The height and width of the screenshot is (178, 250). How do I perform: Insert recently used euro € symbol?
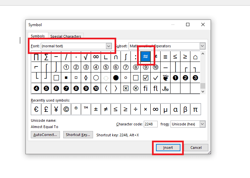(x=36, y=109)
